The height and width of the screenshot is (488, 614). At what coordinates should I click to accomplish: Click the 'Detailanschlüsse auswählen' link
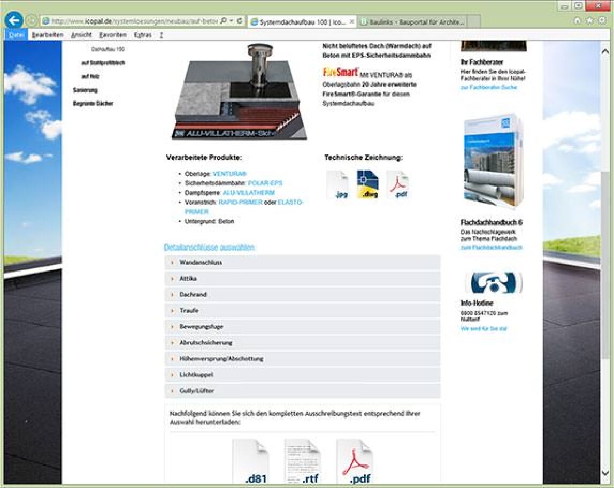pos(209,247)
